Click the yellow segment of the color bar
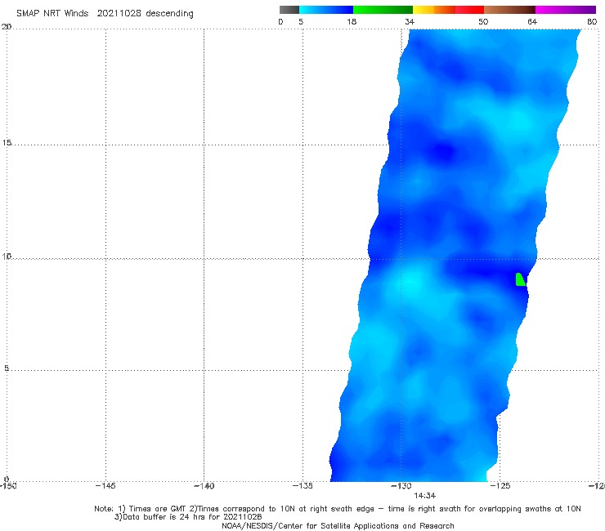This screenshot has width=605, height=531. click(423, 10)
